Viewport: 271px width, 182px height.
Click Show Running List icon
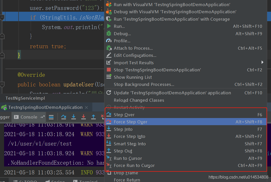pyautogui.click(x=109, y=76)
